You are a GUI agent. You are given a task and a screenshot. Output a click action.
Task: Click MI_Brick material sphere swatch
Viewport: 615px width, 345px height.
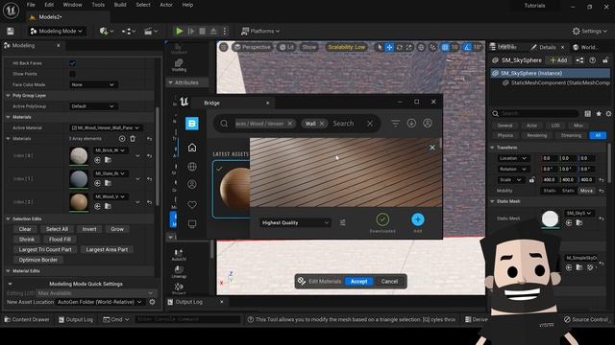[x=79, y=155]
